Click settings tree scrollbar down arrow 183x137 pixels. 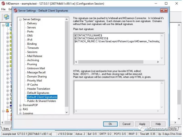(x=67, y=112)
